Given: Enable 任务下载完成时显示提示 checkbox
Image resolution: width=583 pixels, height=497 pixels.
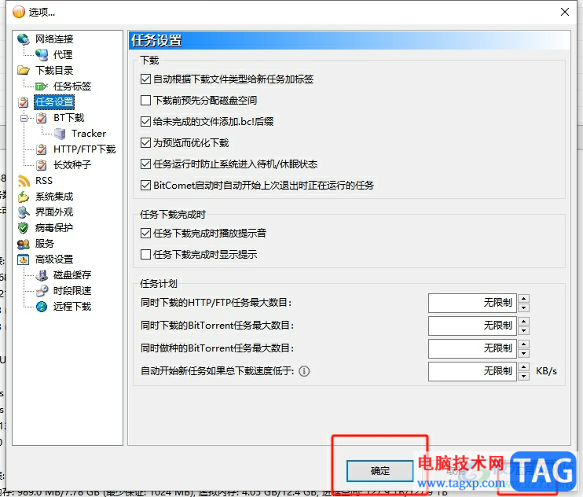Looking at the screenshot, I should pyautogui.click(x=146, y=255).
